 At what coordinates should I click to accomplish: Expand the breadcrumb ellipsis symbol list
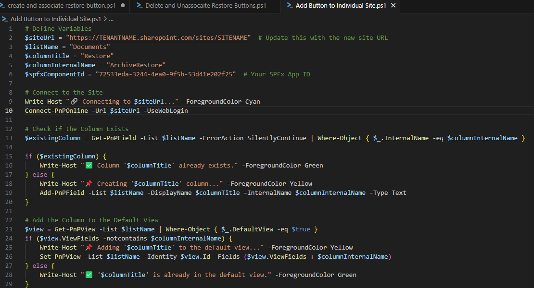coord(111,19)
